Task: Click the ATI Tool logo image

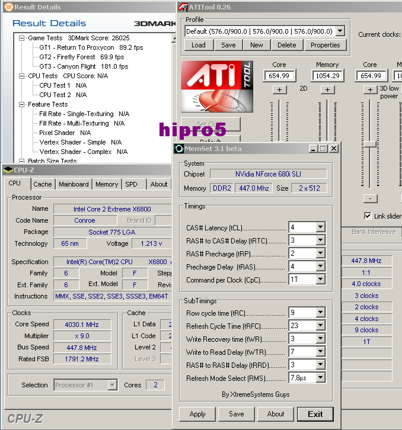Action: click(217, 86)
